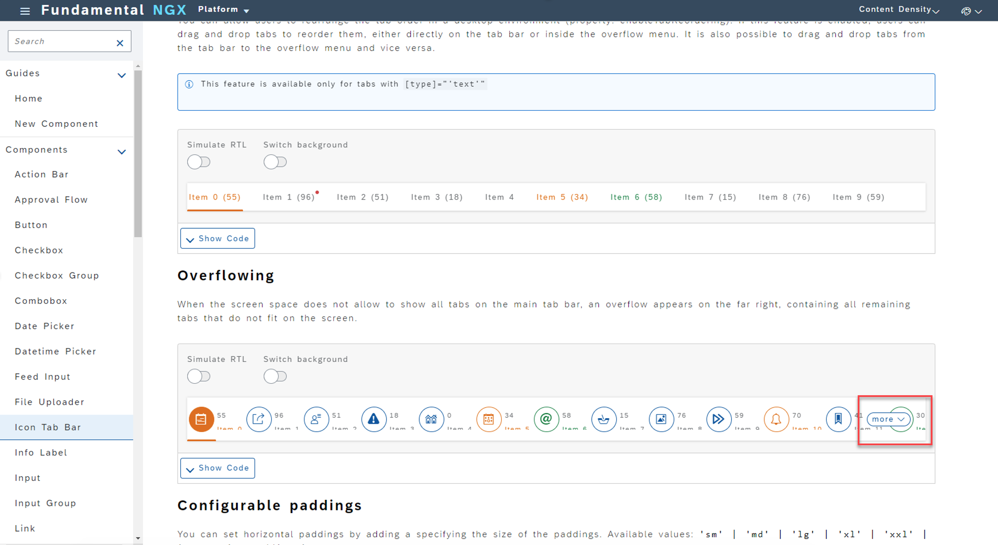Click Show Code under the Overflowing example
The width and height of the screenshot is (998, 545).
[217, 468]
